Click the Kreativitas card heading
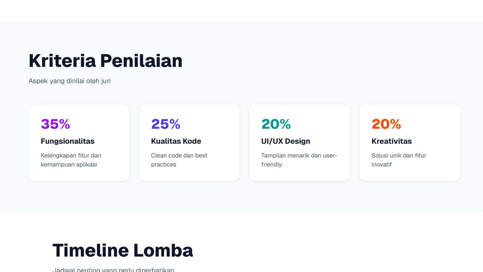 (x=391, y=141)
